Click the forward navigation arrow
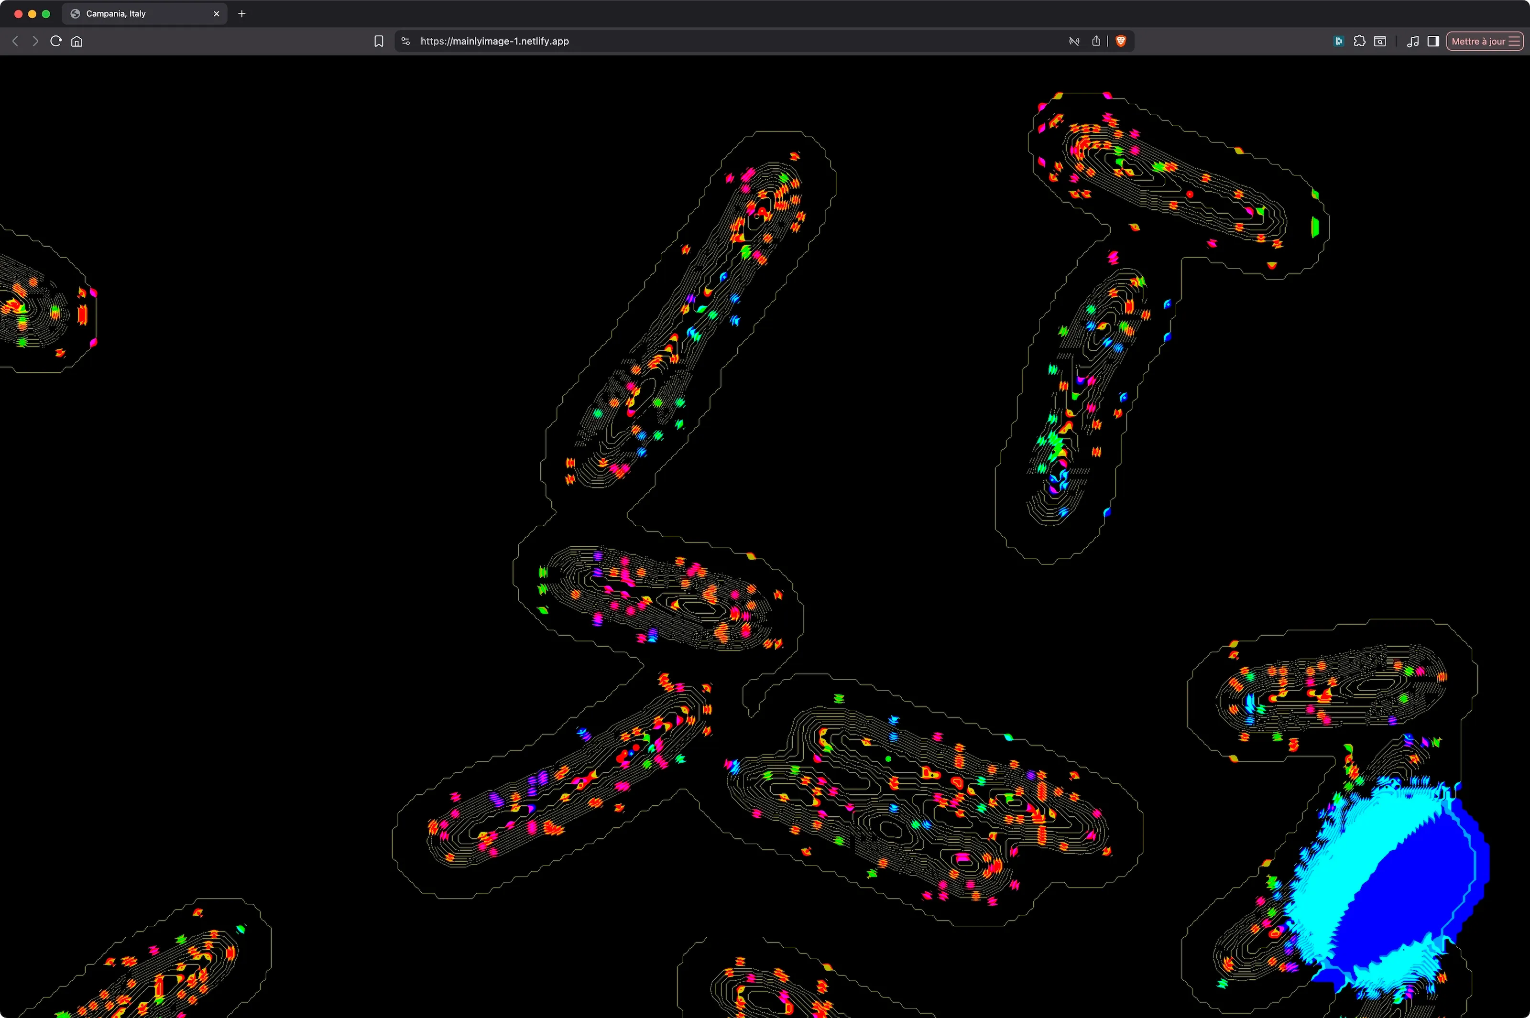Screen dimensions: 1530x1018 (36, 41)
